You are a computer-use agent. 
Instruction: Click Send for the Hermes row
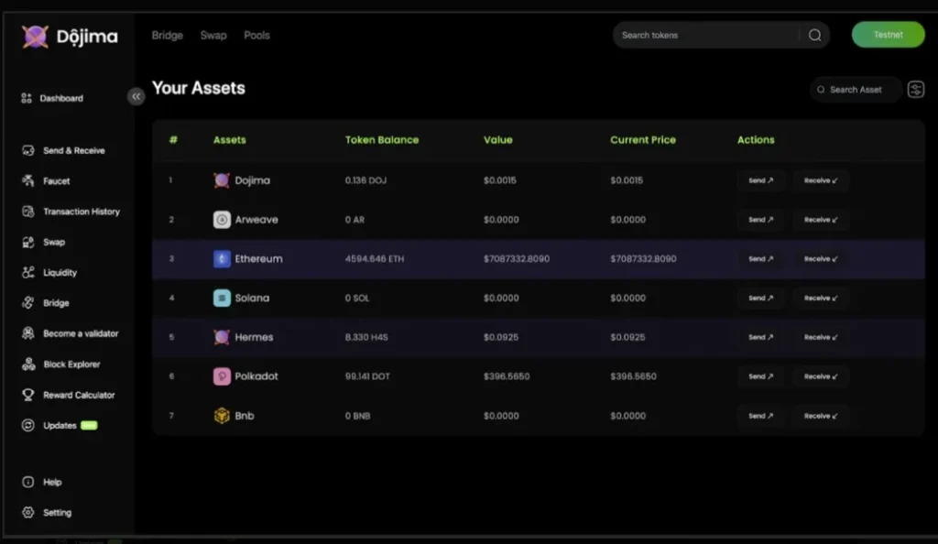coord(761,337)
